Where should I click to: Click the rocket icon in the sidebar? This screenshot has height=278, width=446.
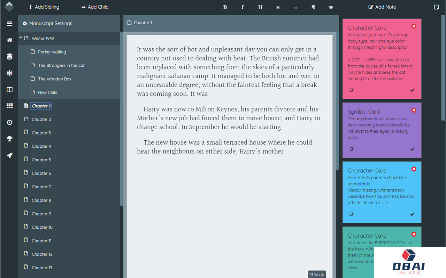9,155
